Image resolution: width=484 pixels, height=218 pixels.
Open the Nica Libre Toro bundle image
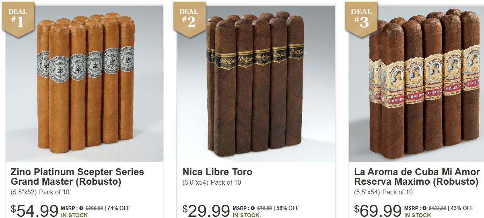coord(256,84)
